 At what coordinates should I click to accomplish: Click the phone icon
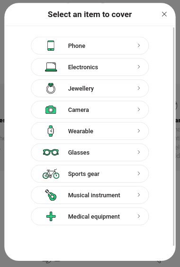[x=51, y=46]
